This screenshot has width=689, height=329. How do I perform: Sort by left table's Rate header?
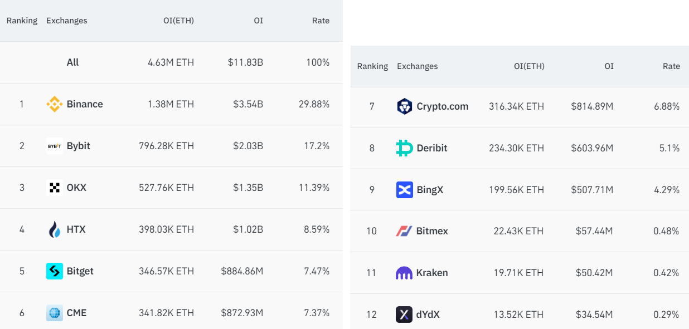click(x=321, y=21)
